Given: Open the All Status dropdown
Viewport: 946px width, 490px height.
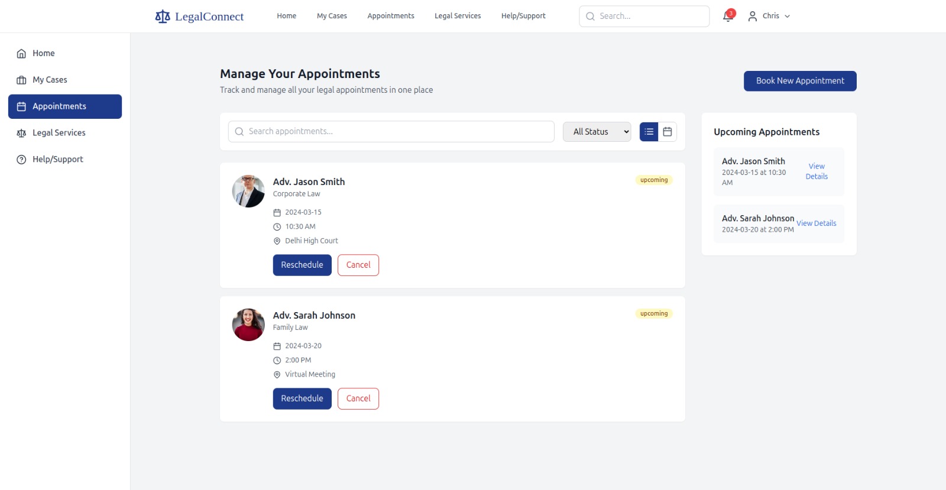Looking at the screenshot, I should click(597, 132).
